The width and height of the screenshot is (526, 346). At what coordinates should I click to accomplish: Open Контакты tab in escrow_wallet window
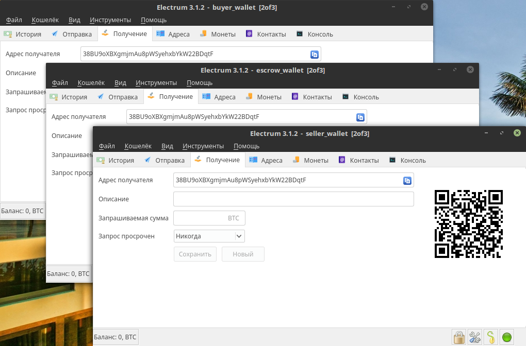click(x=312, y=97)
